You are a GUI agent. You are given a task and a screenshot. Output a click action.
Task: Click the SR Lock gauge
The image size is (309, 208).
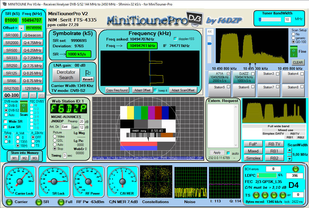54,182
